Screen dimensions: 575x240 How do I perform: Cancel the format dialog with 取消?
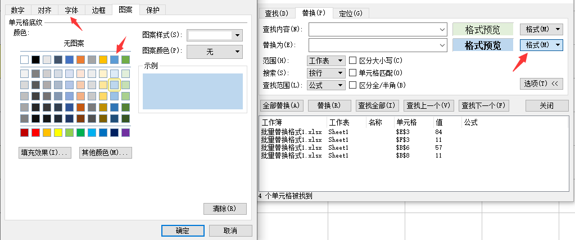point(230,230)
